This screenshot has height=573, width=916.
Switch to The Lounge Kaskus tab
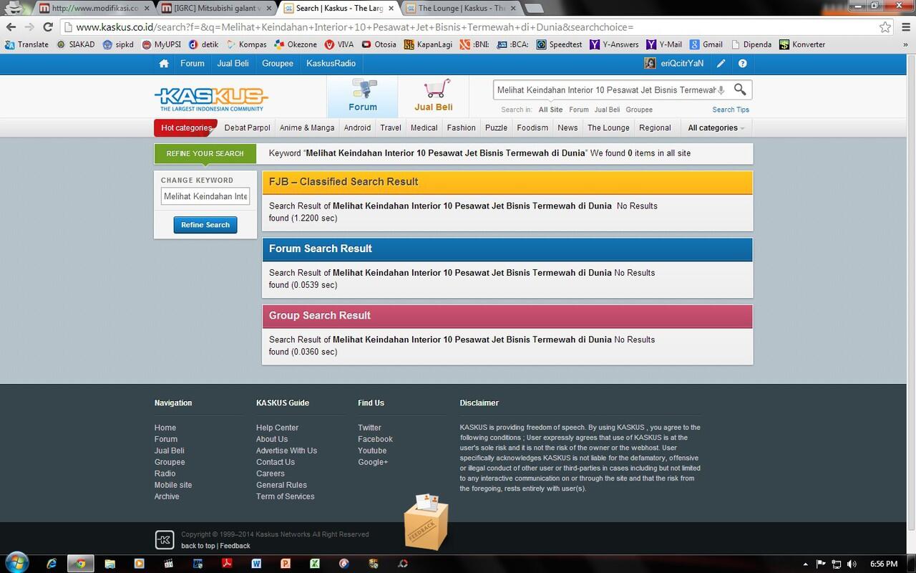tap(461, 9)
